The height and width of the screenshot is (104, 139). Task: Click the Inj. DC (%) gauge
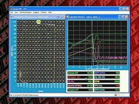coord(107,77)
